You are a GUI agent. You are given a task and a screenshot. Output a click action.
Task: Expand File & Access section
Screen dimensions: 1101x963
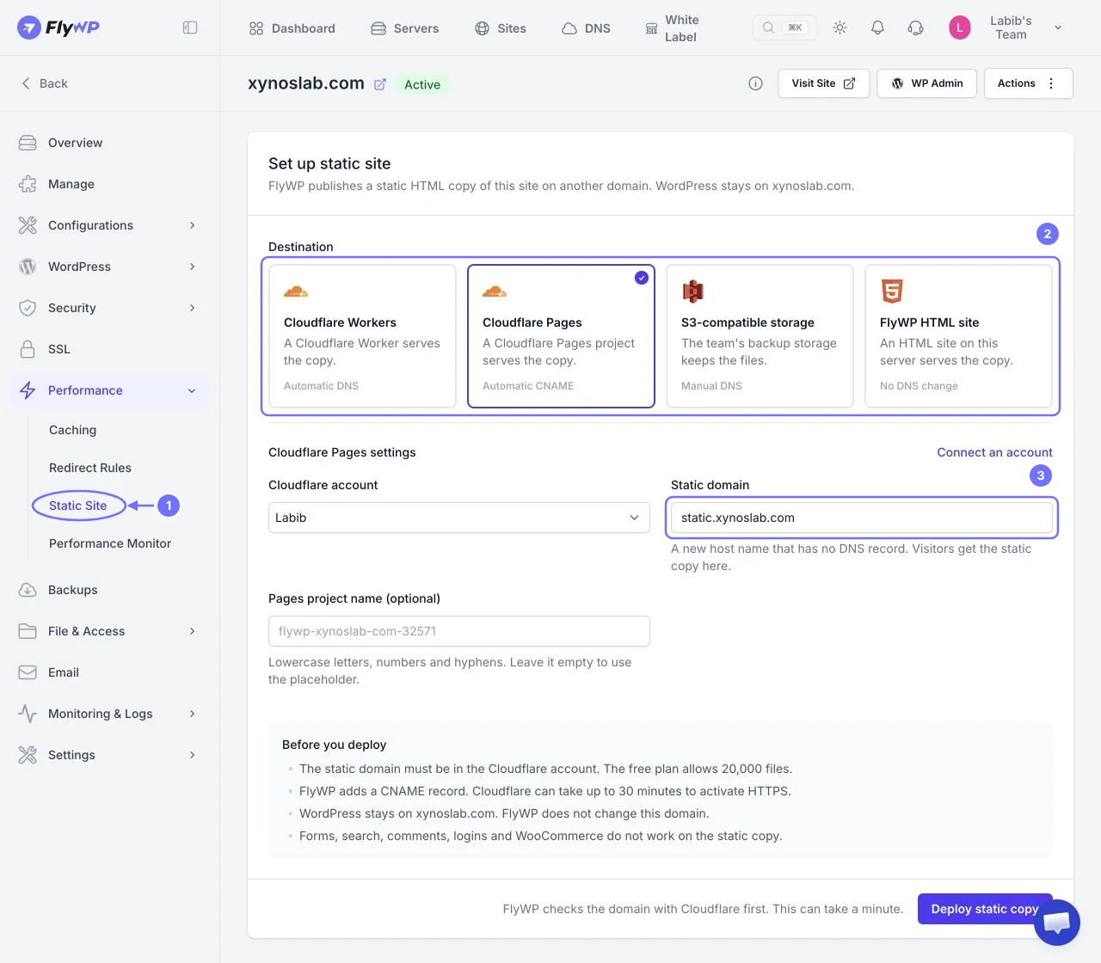109,631
